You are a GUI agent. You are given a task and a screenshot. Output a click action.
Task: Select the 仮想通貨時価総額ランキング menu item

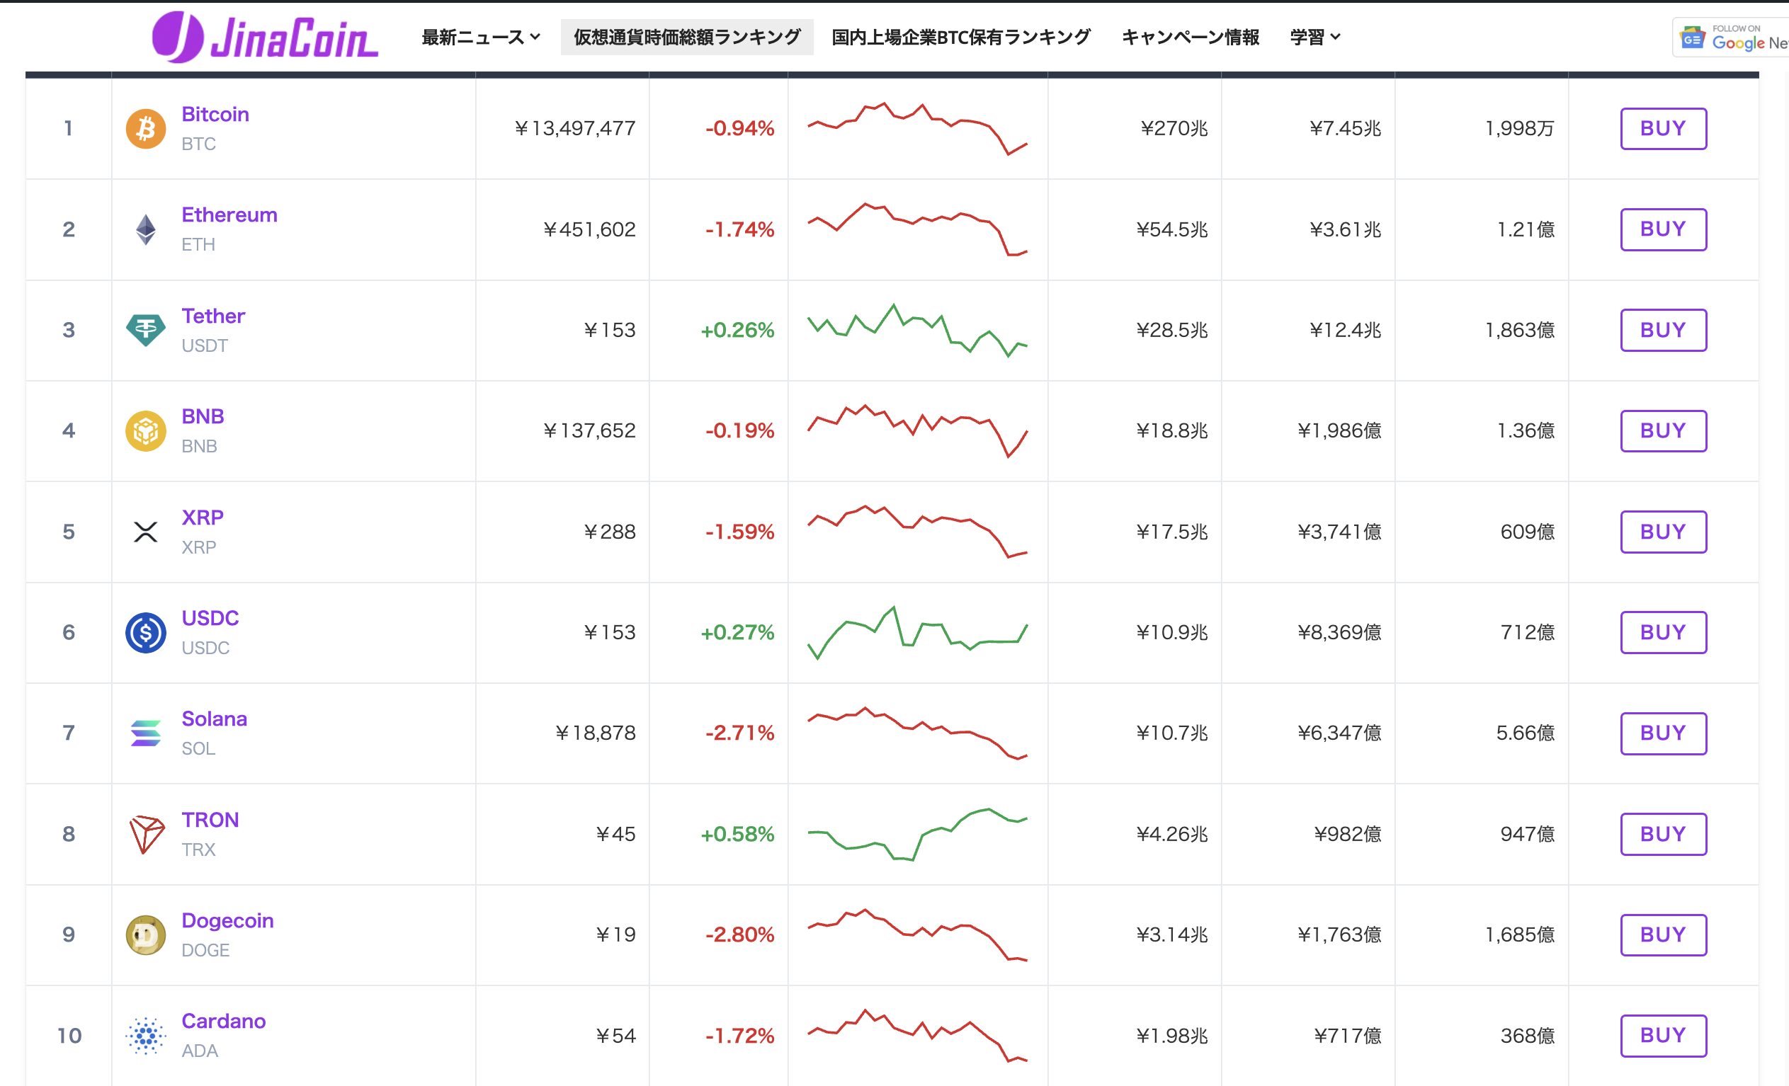[x=686, y=36]
